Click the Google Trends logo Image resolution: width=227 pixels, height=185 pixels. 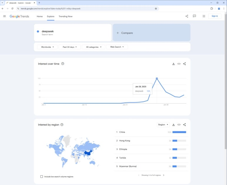19,16
